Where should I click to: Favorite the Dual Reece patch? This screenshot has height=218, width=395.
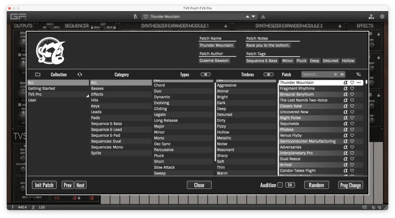click(352, 159)
